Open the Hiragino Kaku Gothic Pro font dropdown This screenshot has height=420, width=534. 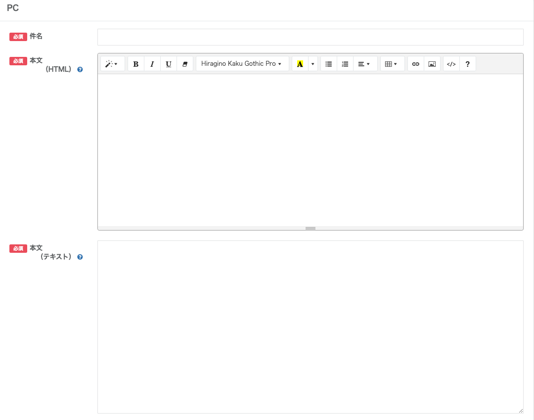pyautogui.click(x=242, y=64)
